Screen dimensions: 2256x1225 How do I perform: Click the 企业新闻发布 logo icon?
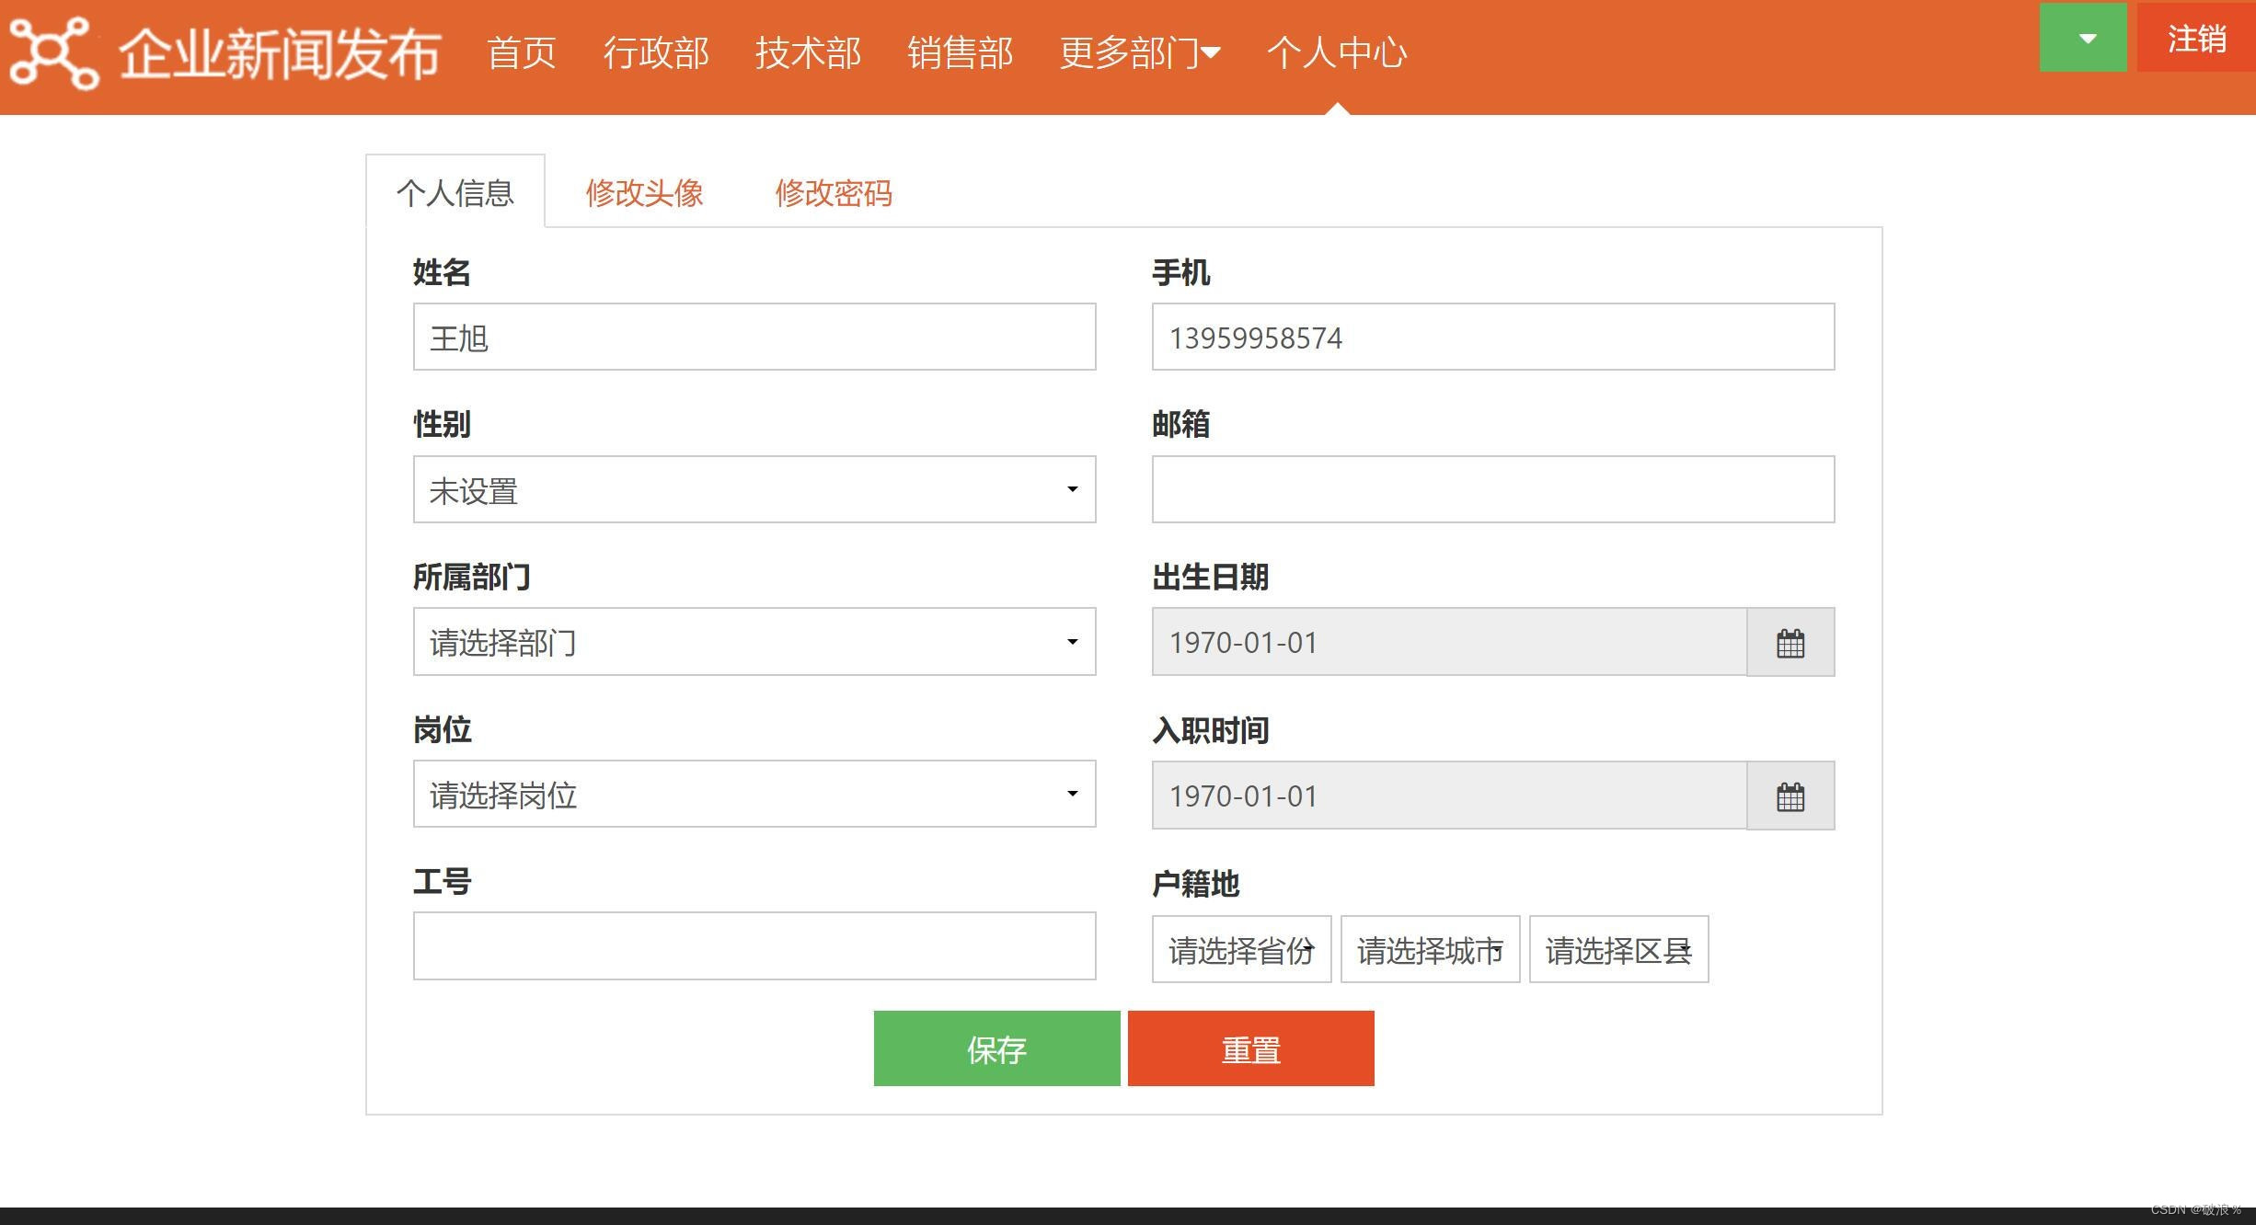tap(53, 52)
